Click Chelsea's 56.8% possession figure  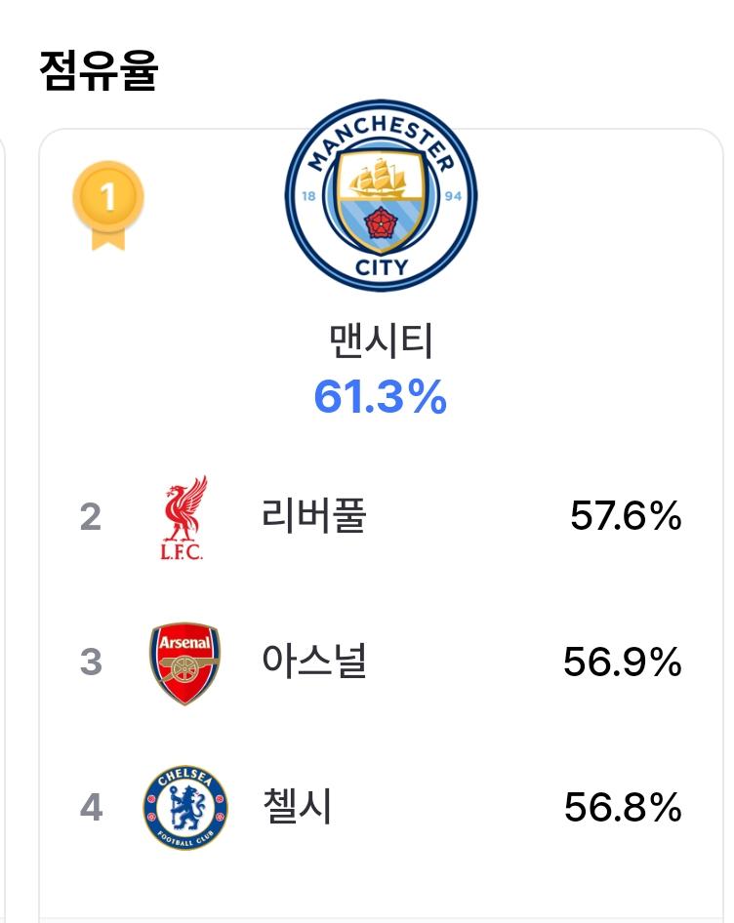point(624,807)
